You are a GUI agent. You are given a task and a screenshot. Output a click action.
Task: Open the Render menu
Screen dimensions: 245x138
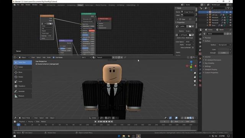[28, 5]
